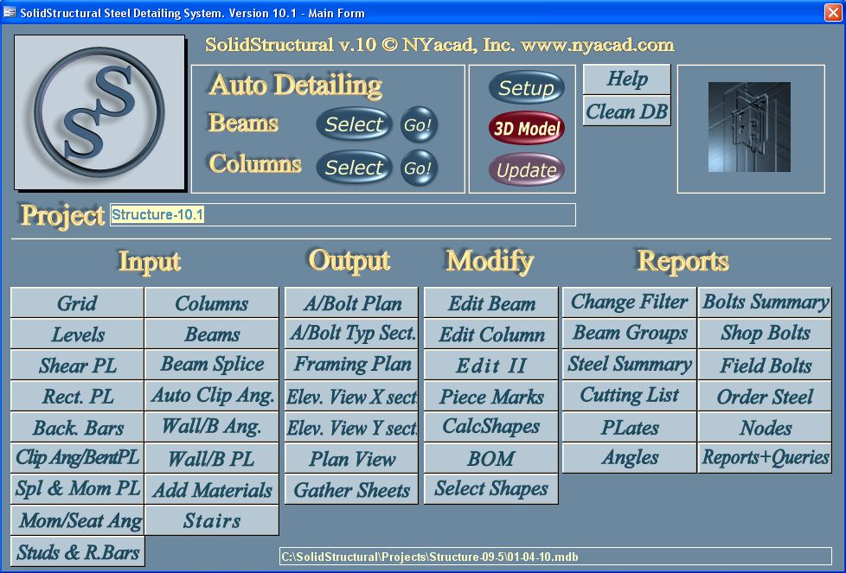Open Wall/B PL input
Viewport: 846px width, 573px height.
pos(211,458)
